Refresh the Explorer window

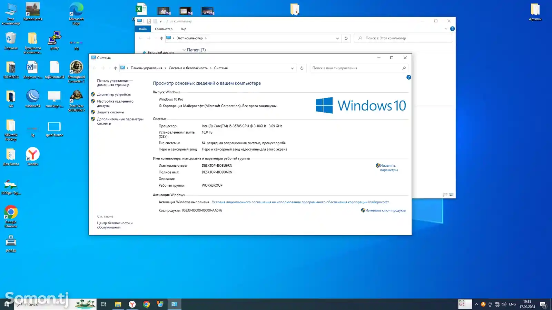pos(346,38)
